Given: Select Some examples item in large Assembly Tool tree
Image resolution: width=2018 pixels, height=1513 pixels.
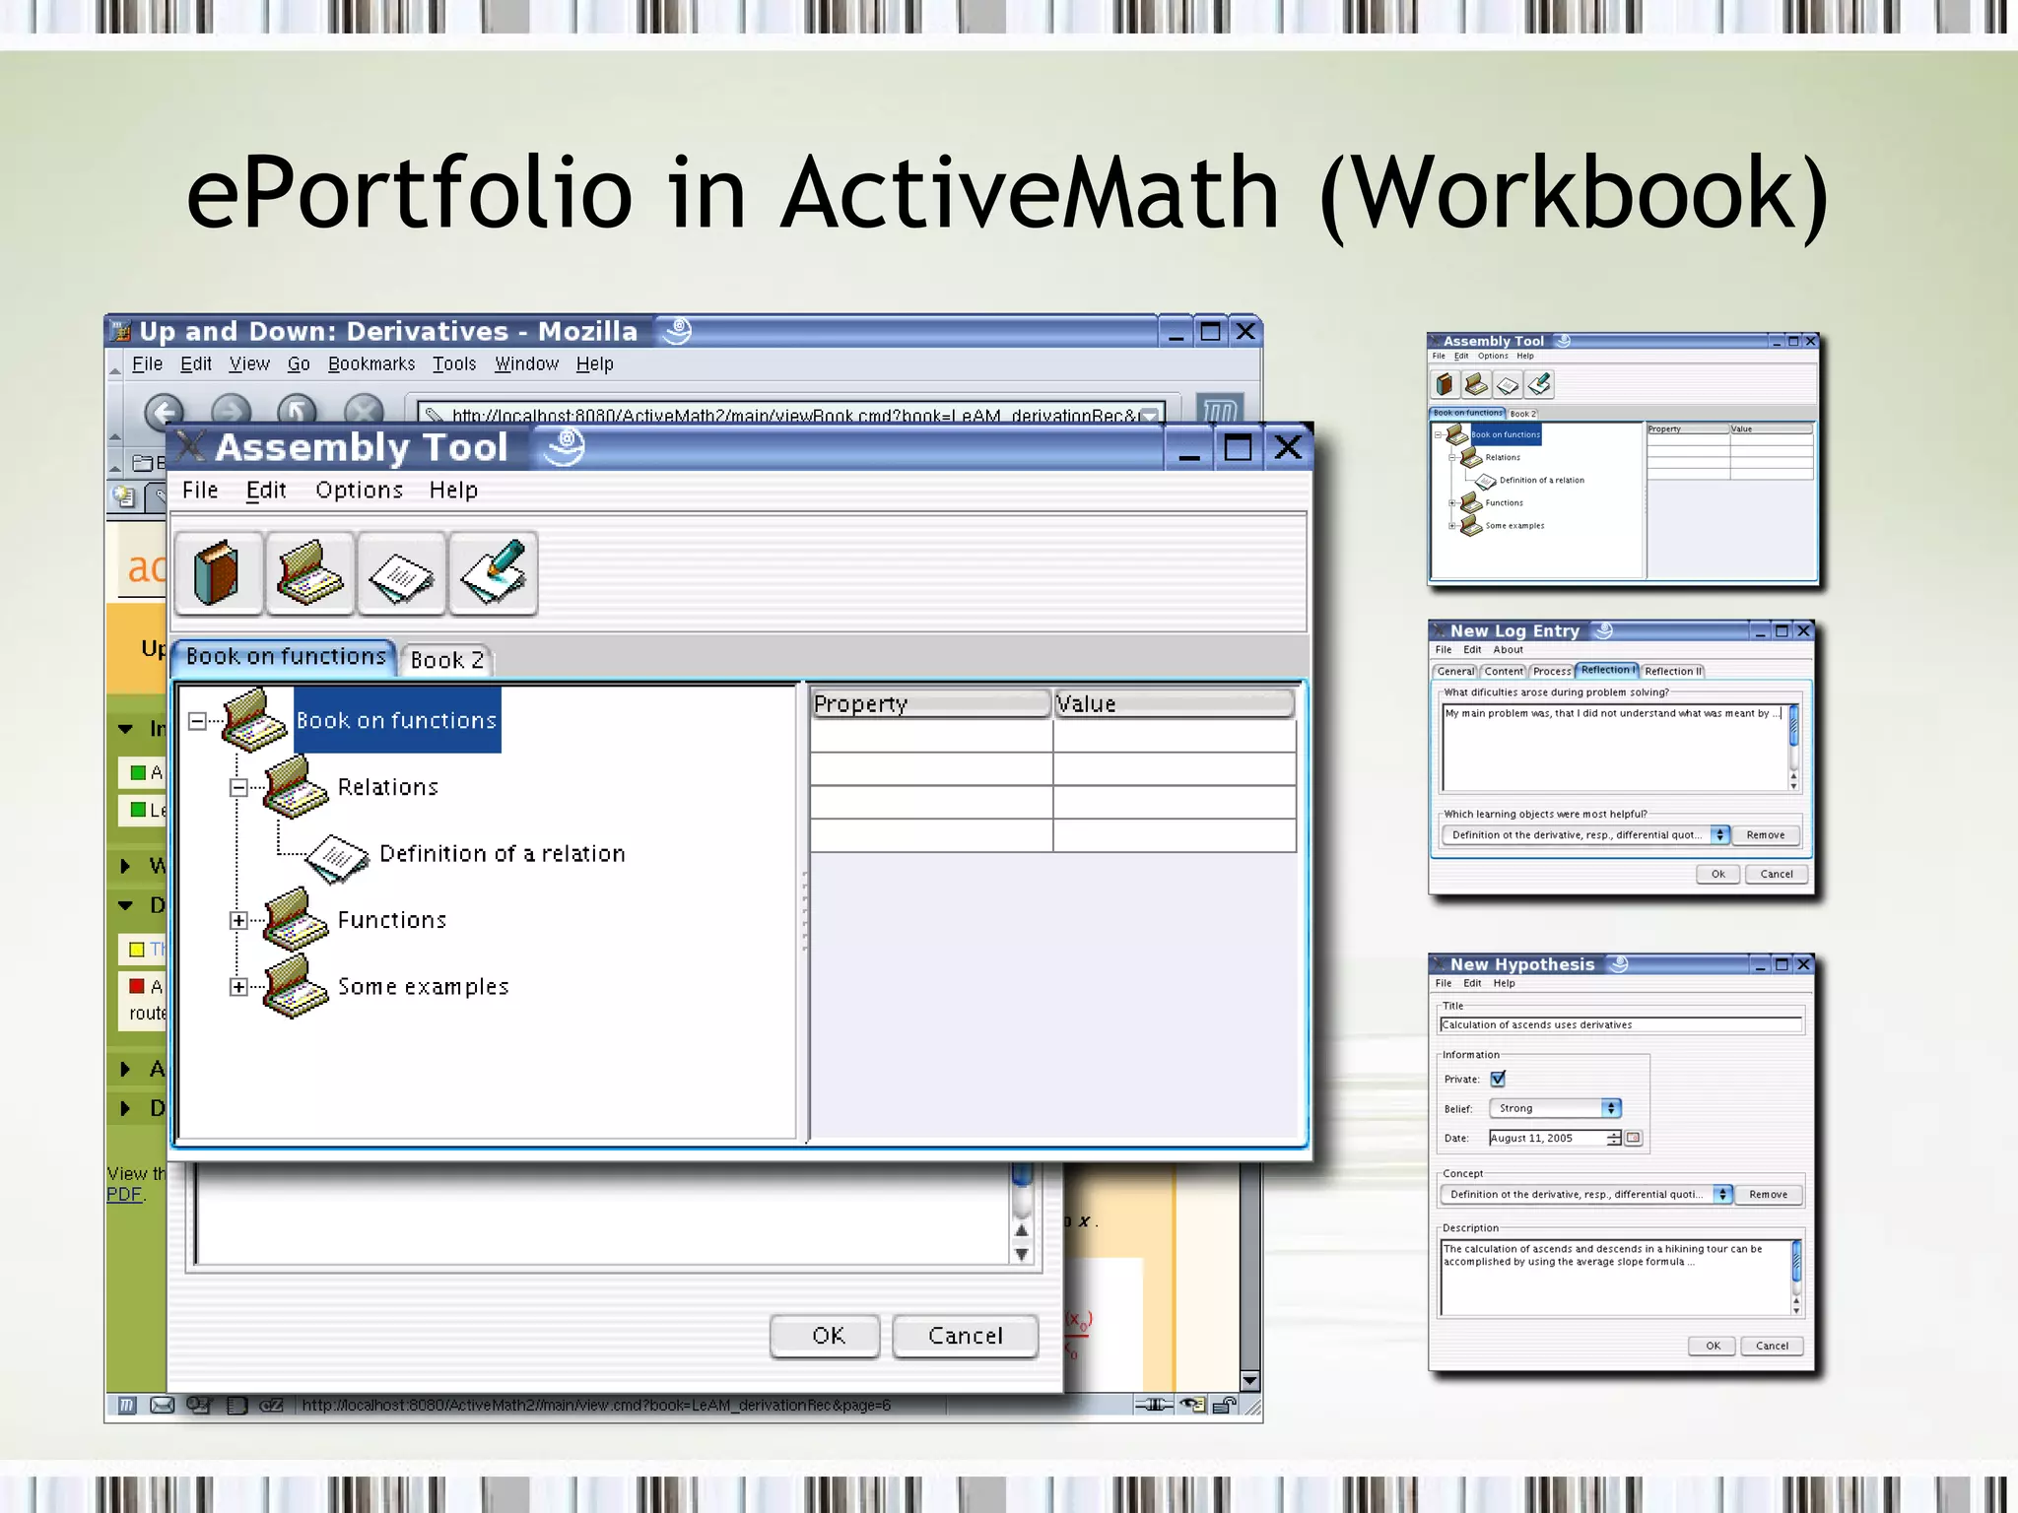Looking at the screenshot, I should pyautogui.click(x=423, y=987).
